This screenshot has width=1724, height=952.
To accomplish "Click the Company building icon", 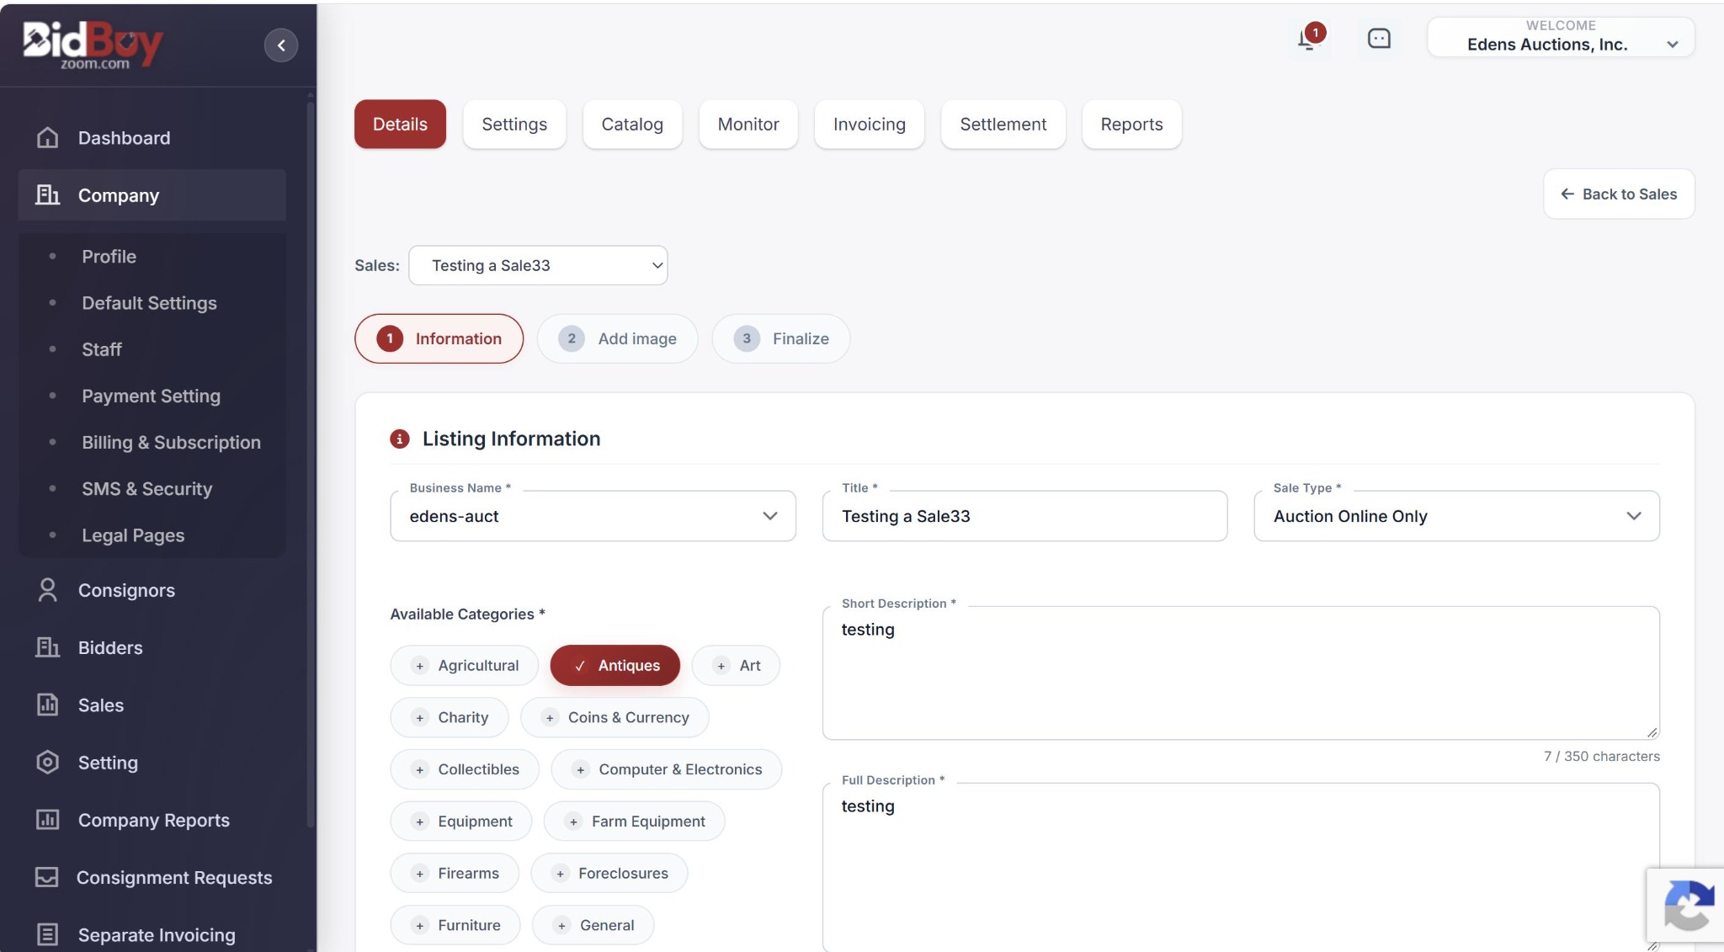I will pos(48,195).
